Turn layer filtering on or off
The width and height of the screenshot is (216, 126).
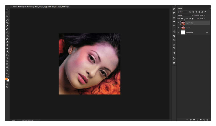click(x=205, y=12)
